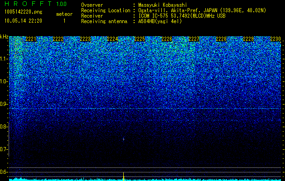Screen dimensions: 285x181
Task: Click the 2229 time marker label
Action: pos(248,39)
